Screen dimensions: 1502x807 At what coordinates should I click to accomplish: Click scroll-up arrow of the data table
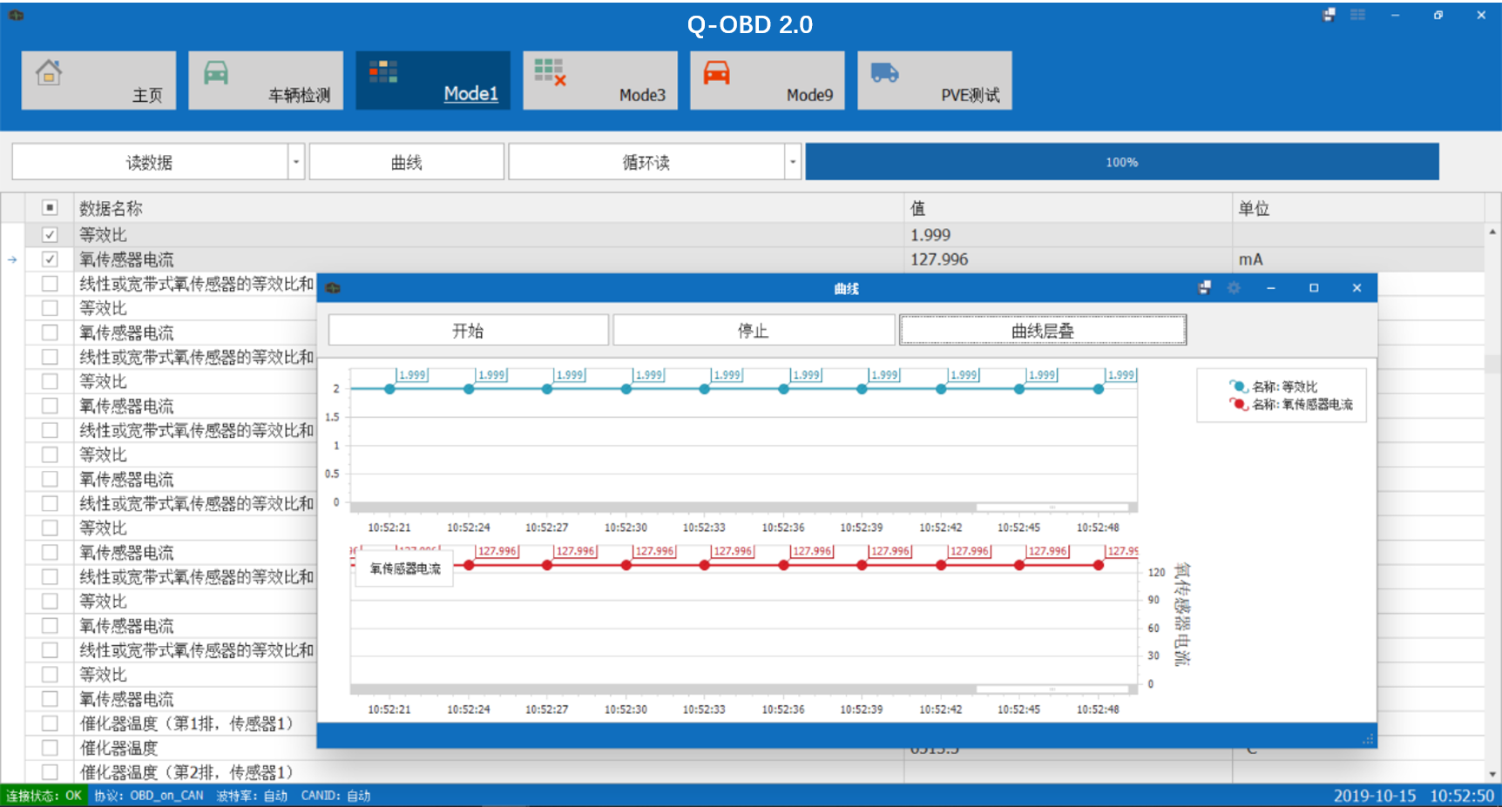(1492, 232)
